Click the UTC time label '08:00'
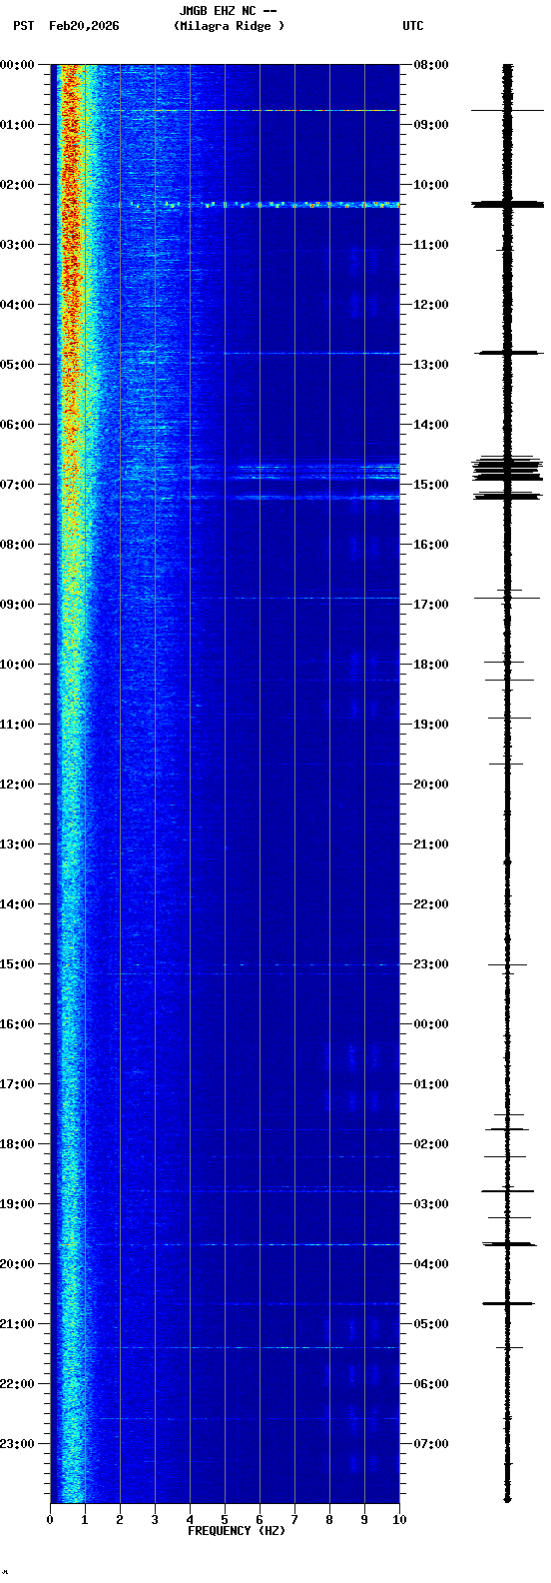The height and width of the screenshot is (1583, 551). click(431, 65)
